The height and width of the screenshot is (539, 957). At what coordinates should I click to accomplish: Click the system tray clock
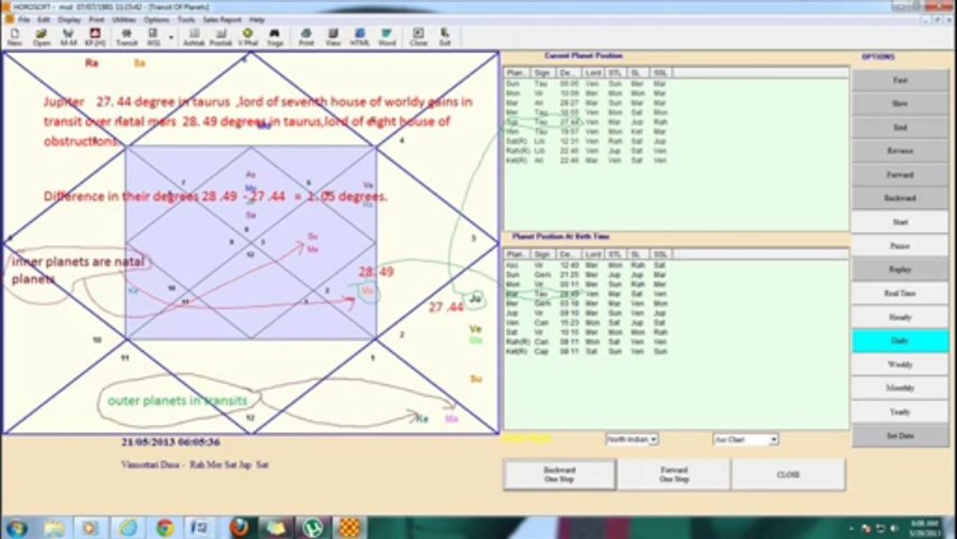(924, 528)
